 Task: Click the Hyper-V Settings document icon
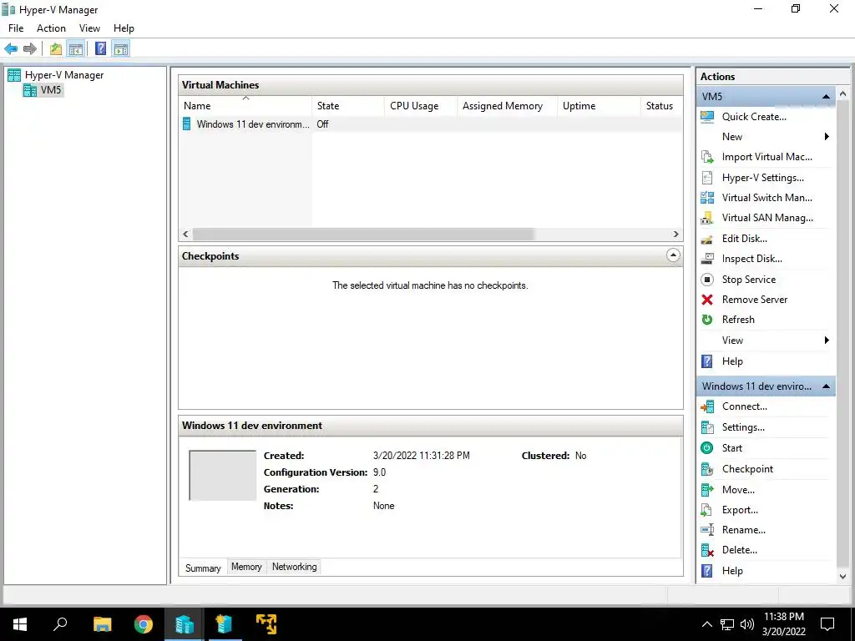707,178
